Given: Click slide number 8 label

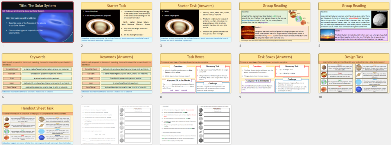Looking at the screenshot, I should (161, 97).
